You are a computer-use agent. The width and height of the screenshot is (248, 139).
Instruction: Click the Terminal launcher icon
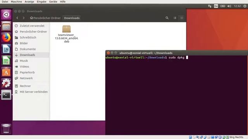coord(6,95)
